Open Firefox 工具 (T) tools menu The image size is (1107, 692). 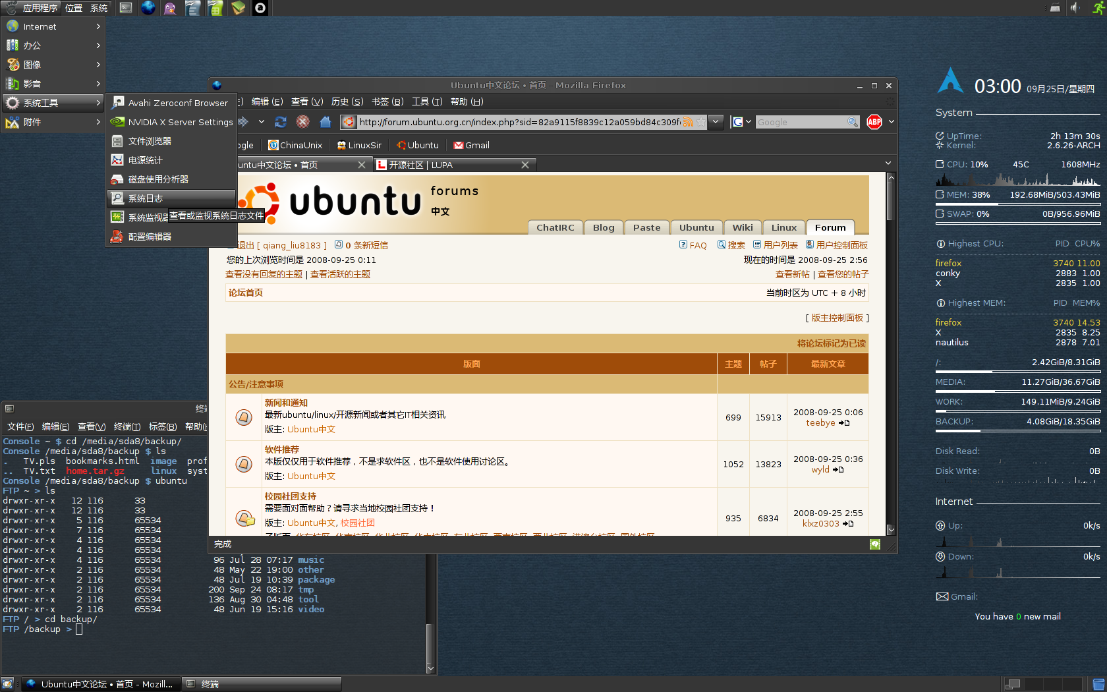[427, 101]
